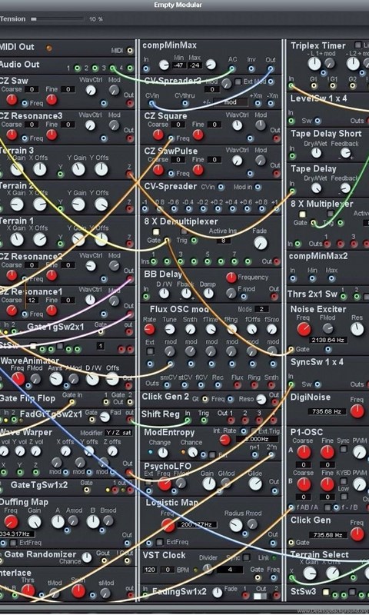Open the CV-Spreader2 mod selector
Screen dimensions: 369x615
(231, 102)
